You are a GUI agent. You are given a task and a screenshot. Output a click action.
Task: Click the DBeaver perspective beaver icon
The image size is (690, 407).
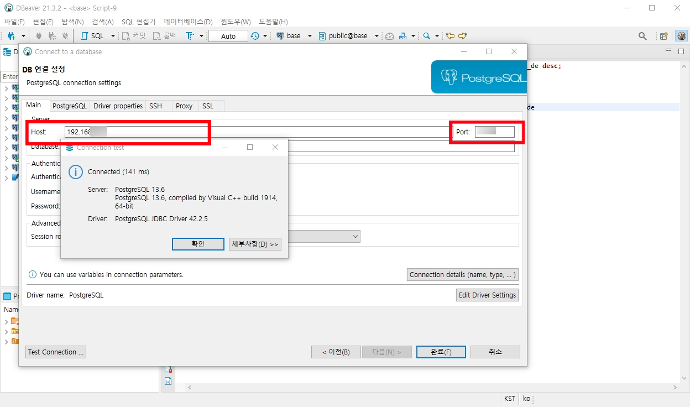pos(682,36)
